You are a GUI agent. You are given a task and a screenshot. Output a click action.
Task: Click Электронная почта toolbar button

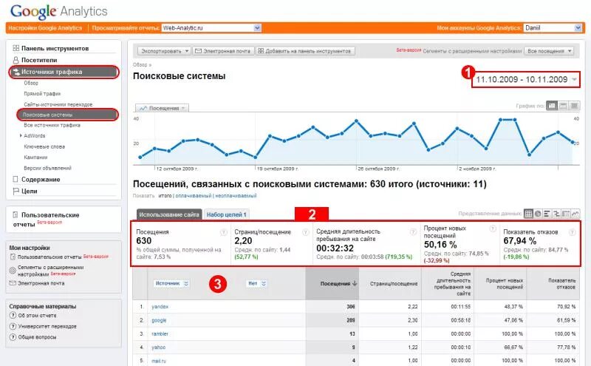(x=223, y=51)
